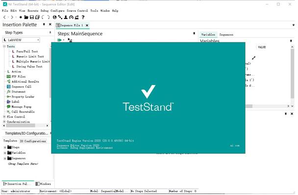Image resolution: width=298 pixels, height=195 pixels.
Task: Open a file with the folder icon
Action: tap(26, 17)
